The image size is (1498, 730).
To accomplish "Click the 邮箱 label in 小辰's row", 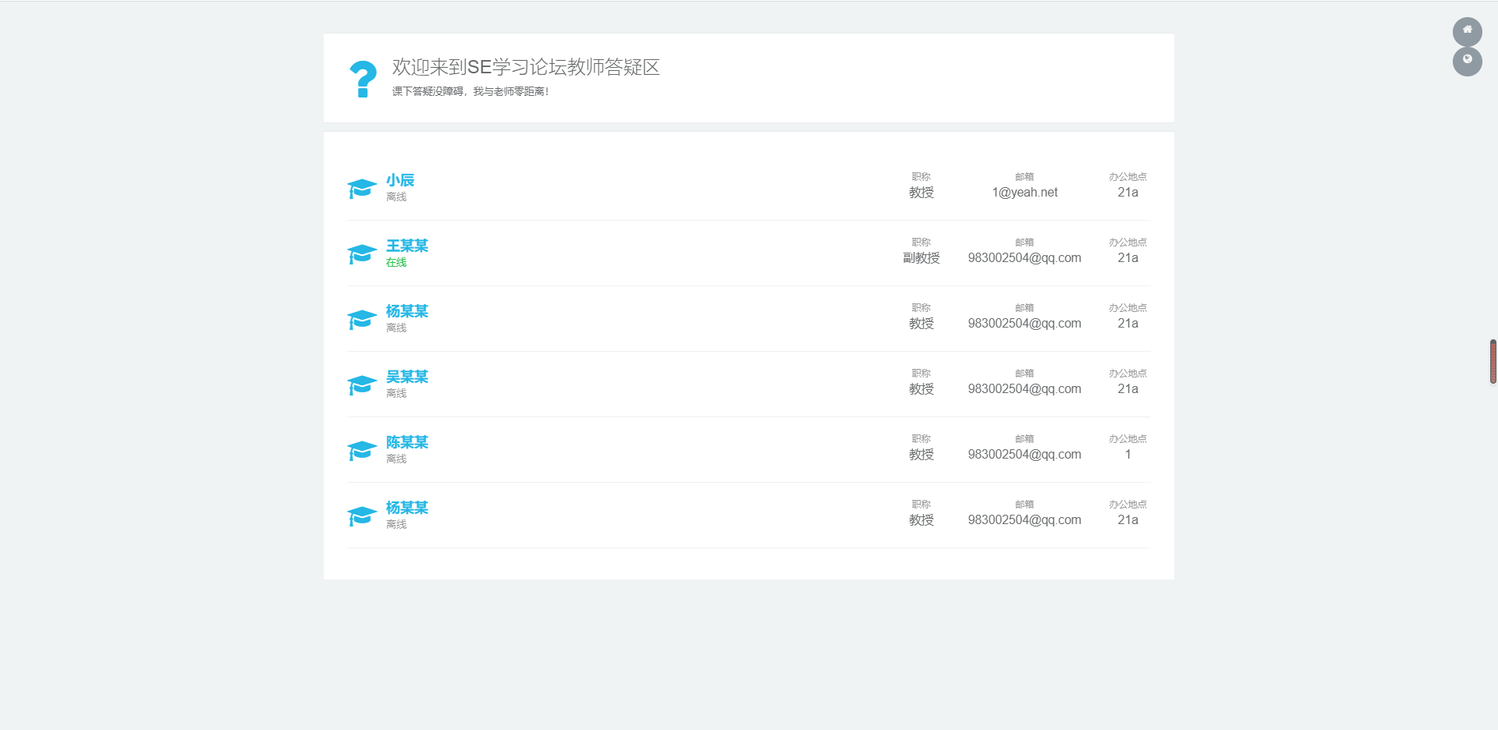I will click(1024, 177).
